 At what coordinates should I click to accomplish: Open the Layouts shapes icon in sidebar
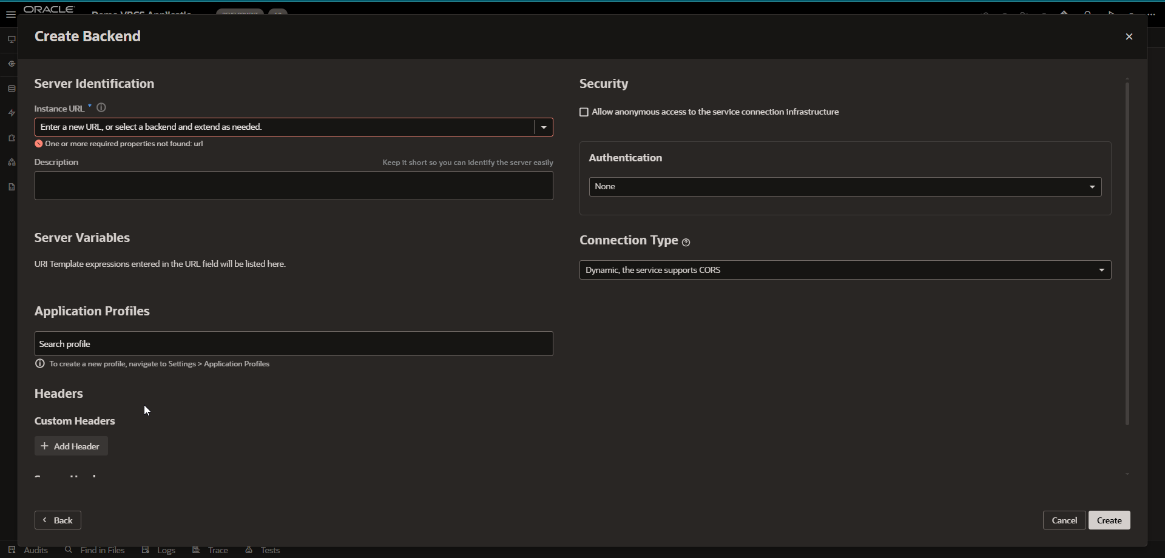point(11,162)
